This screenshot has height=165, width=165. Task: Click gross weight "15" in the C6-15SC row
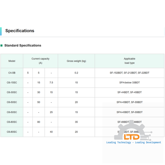pos(76,82)
